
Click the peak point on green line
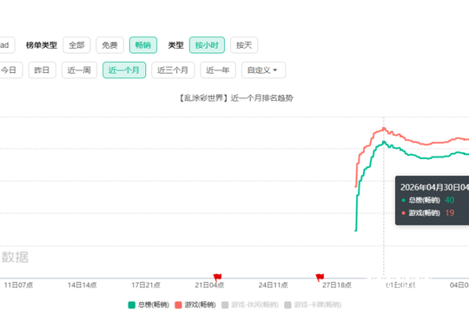[384, 142]
